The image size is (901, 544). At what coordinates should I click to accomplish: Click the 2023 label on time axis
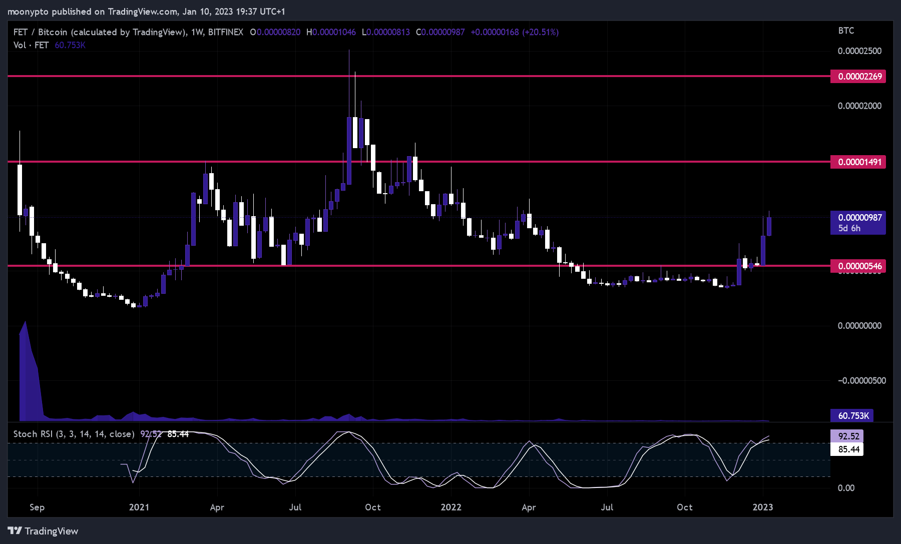(763, 507)
